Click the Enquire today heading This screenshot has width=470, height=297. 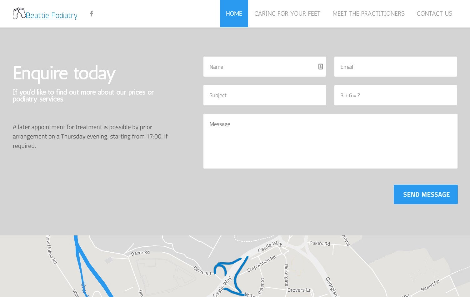[x=64, y=73]
